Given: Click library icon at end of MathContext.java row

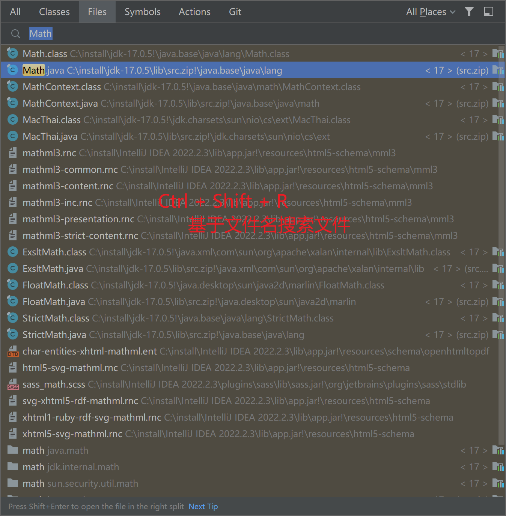Looking at the screenshot, I should click(498, 103).
